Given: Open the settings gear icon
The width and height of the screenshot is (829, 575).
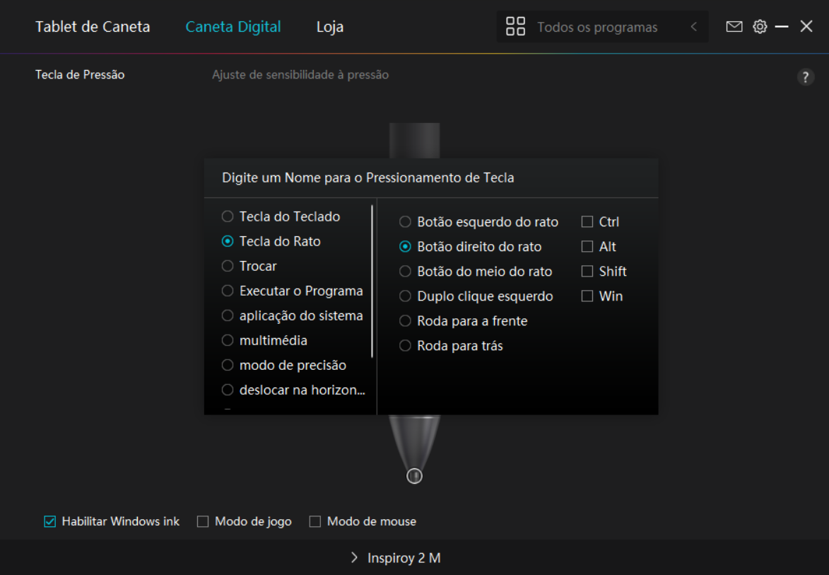Looking at the screenshot, I should pyautogui.click(x=760, y=27).
